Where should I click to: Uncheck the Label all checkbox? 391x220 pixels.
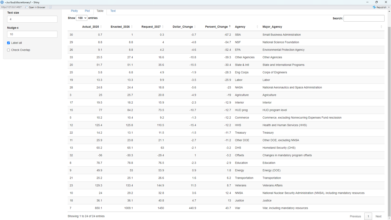9,43
